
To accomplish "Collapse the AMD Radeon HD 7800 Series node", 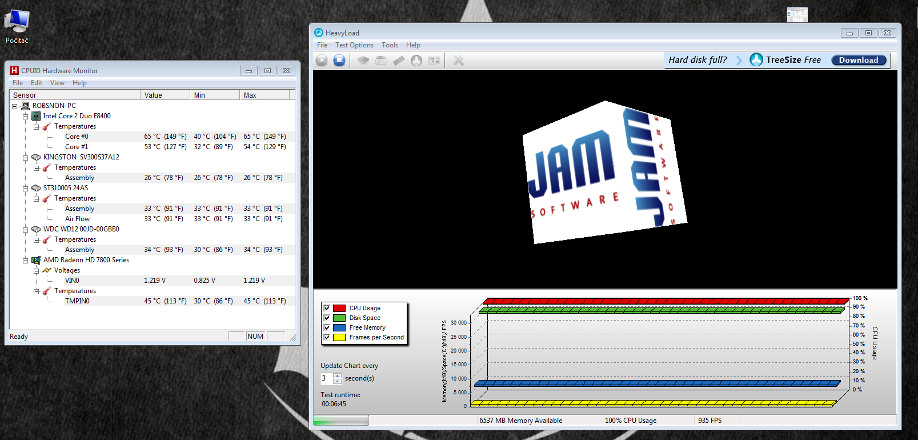I will (25, 260).
